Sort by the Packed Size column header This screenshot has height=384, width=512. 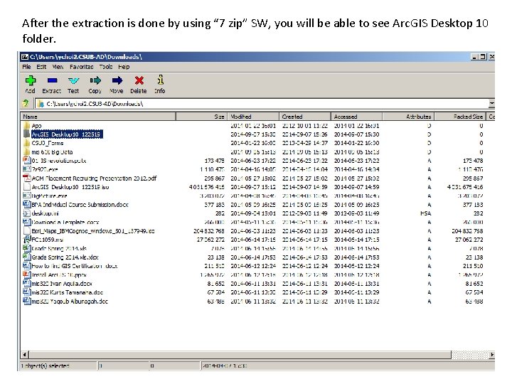point(460,117)
